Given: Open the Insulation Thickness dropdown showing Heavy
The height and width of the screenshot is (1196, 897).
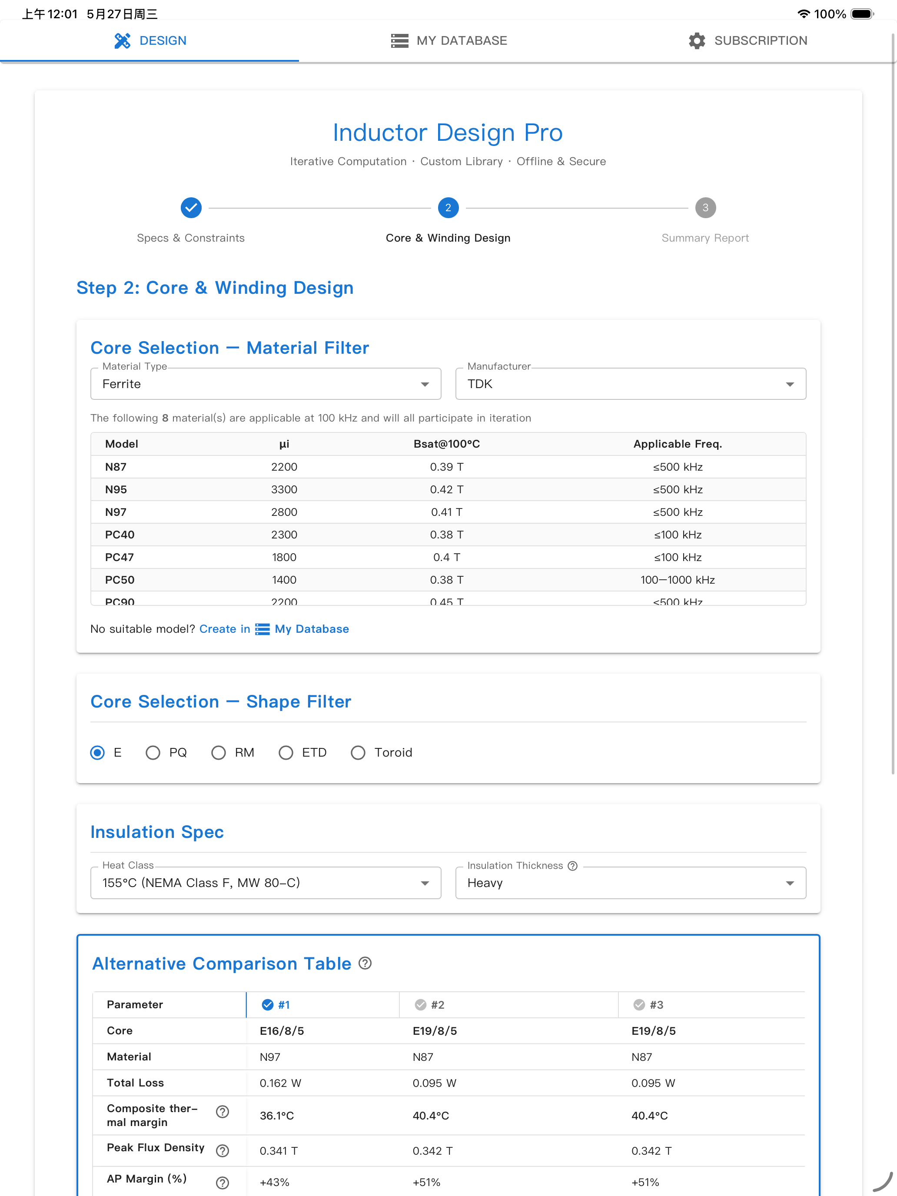Looking at the screenshot, I should [631, 883].
